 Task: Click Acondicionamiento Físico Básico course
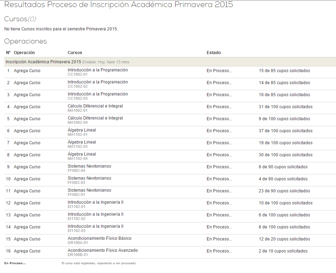99,238
